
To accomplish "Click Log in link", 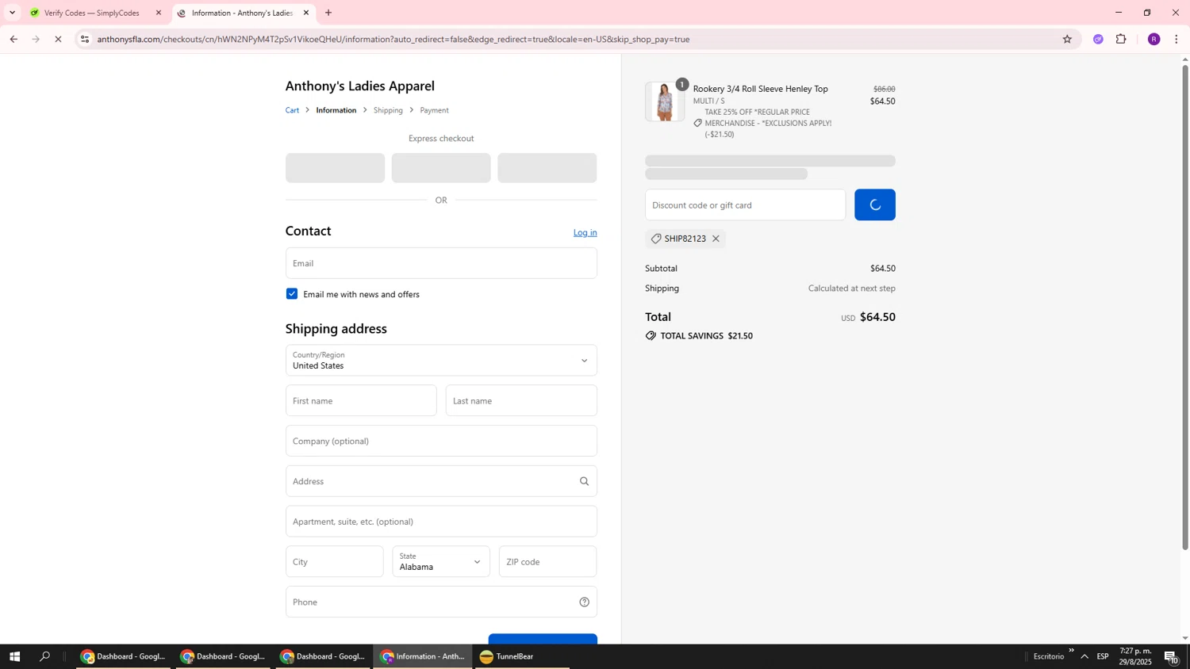I will (x=585, y=232).
